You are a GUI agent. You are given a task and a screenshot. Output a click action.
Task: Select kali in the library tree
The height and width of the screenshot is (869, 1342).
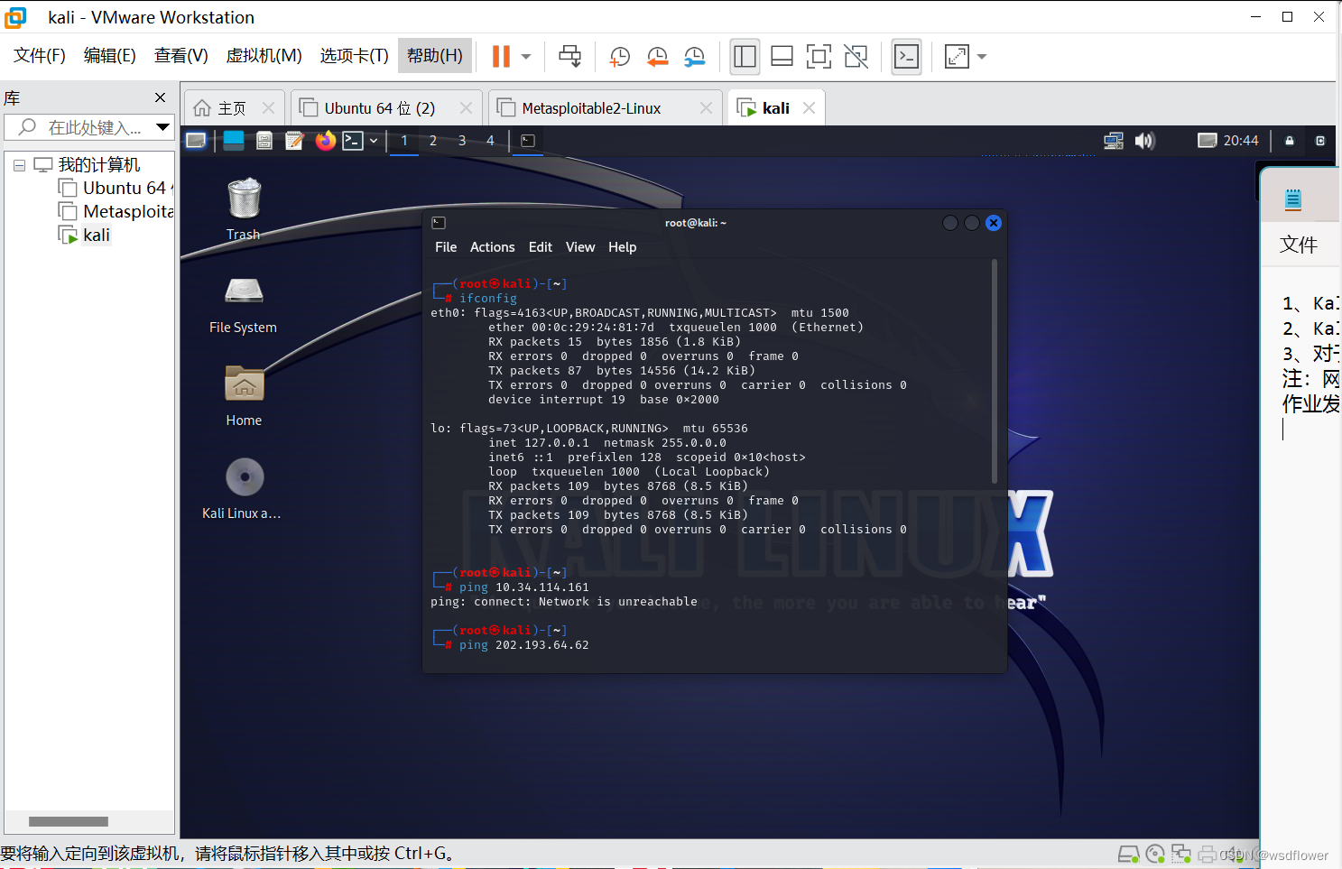click(85, 235)
